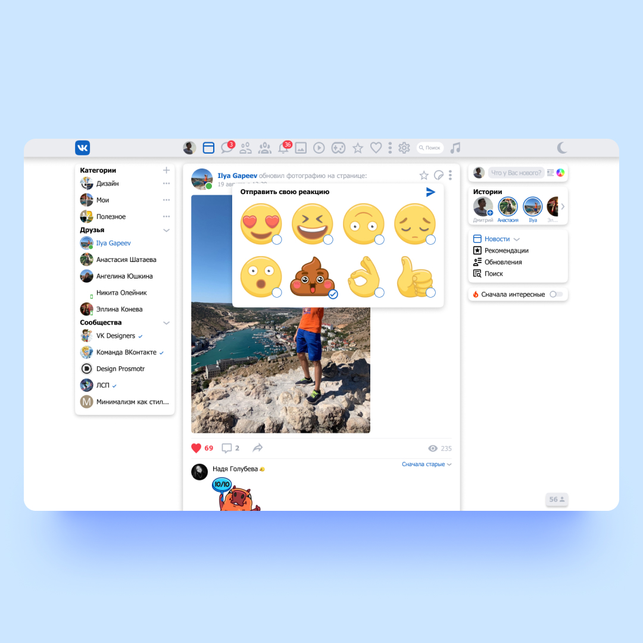Open comment sort Сначала старые dropdown
Screen dimensions: 643x643
coord(426,464)
